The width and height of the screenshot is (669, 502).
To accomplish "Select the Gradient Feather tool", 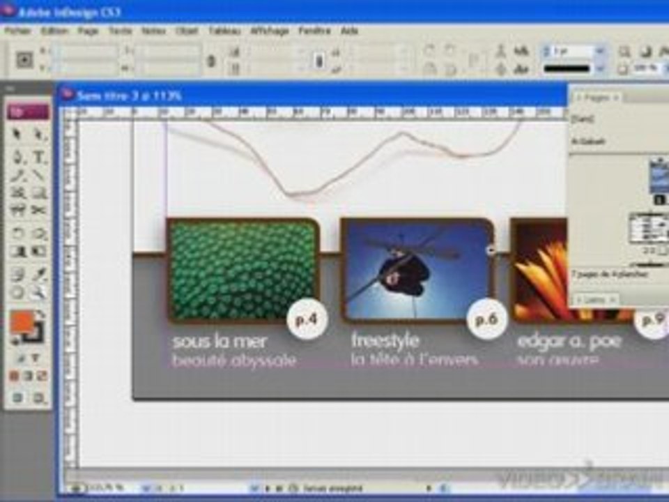I will coord(39,252).
